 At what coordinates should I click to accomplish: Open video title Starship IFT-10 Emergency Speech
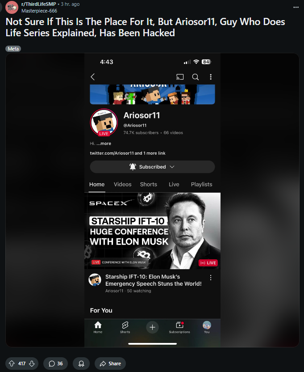[153, 280]
